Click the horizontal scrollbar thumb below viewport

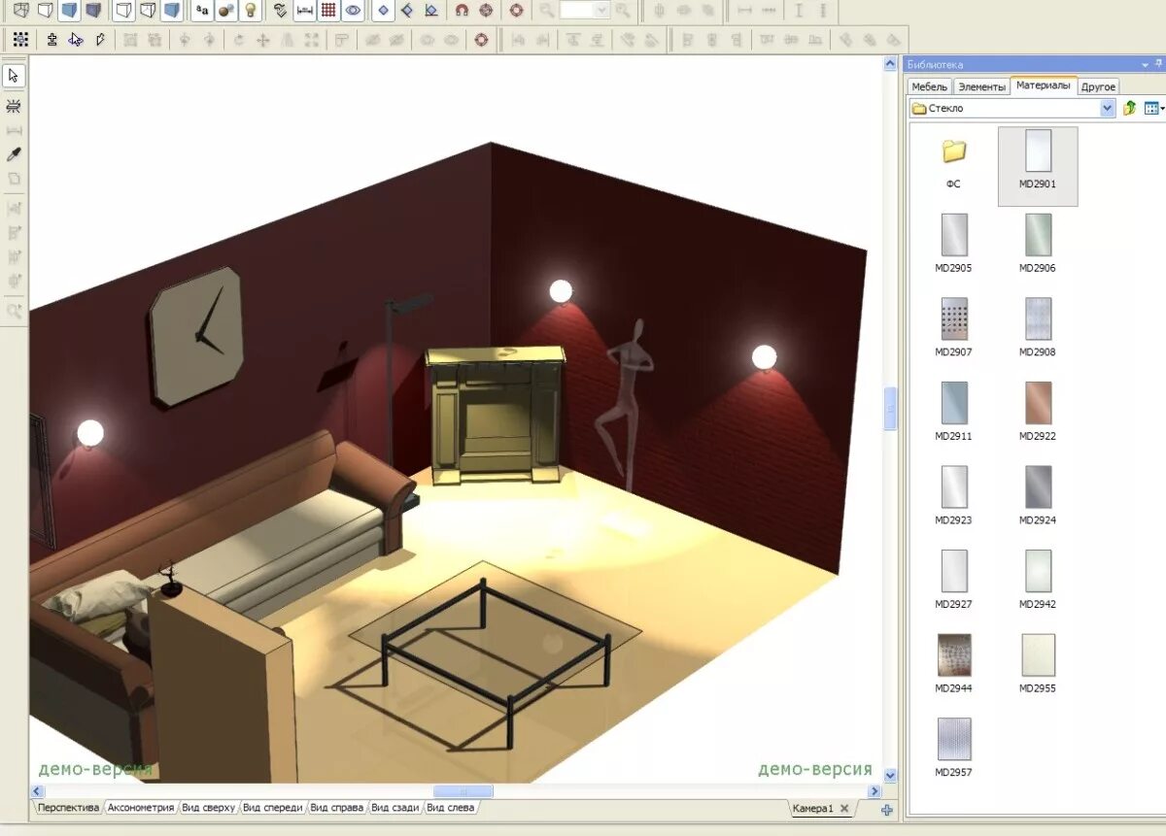463,791
